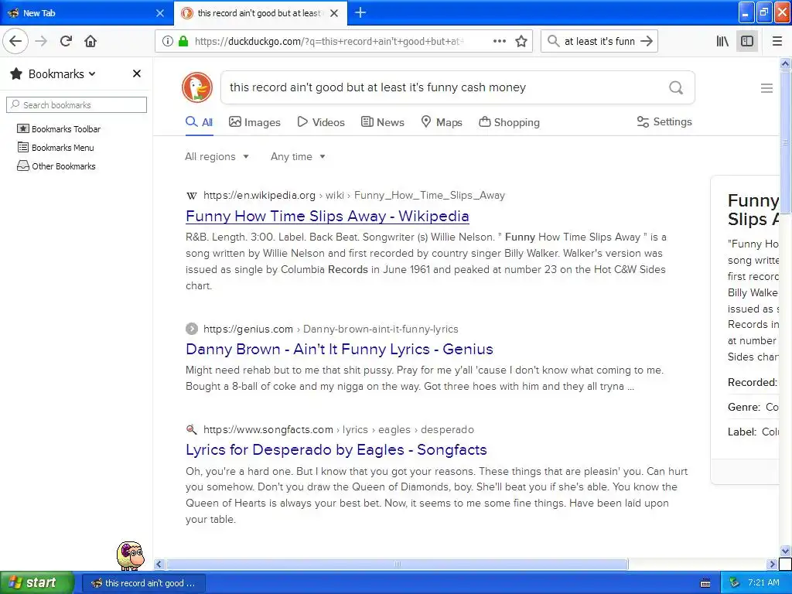Click the Songfacts favicon beside third result
This screenshot has width=792, height=594.
pyautogui.click(x=192, y=429)
